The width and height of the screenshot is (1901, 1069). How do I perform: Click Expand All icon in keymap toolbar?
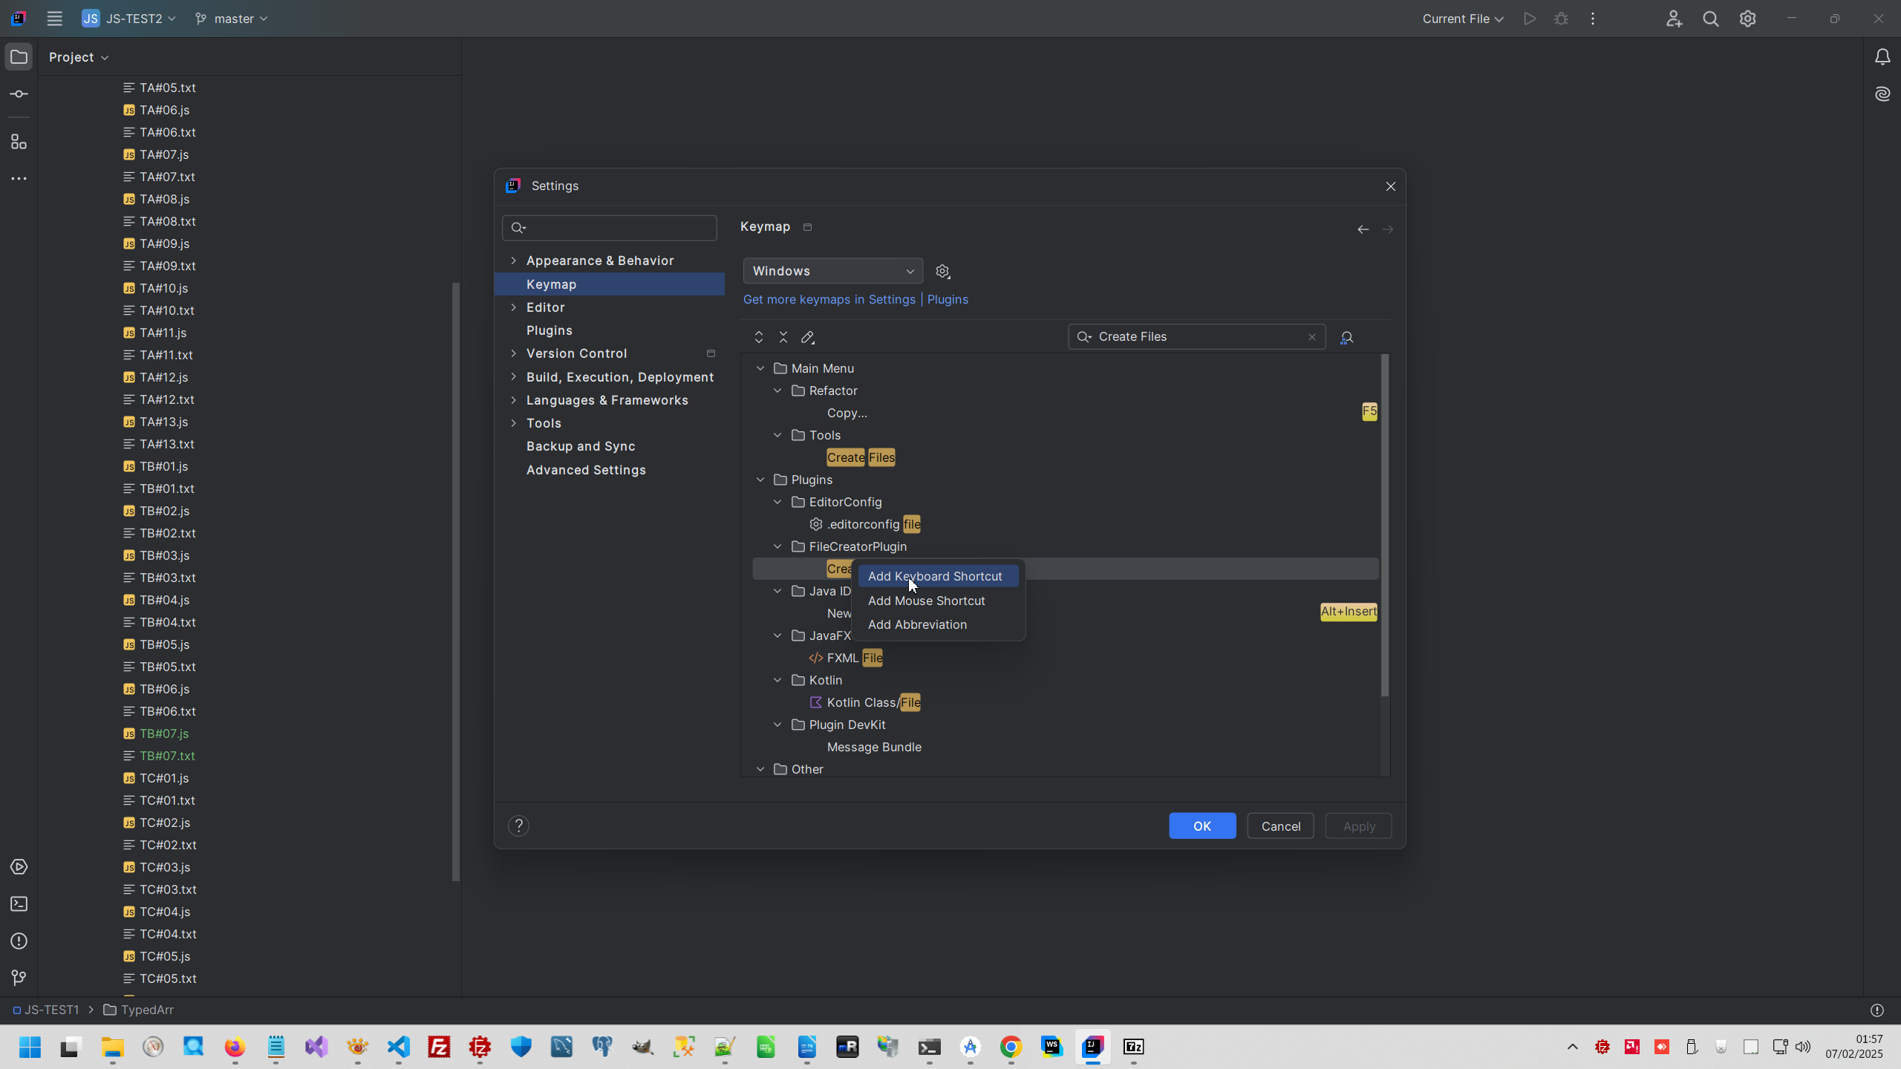click(758, 337)
